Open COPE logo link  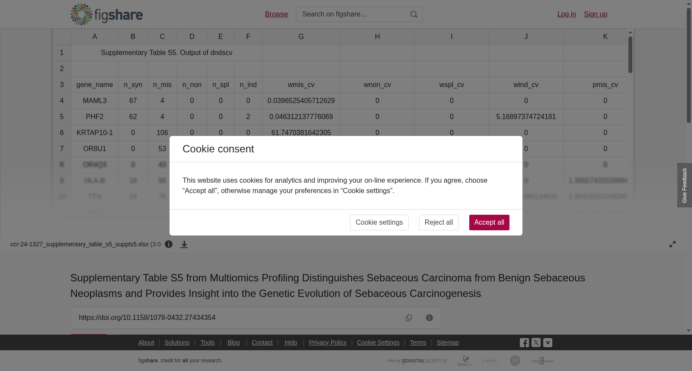tap(490, 361)
